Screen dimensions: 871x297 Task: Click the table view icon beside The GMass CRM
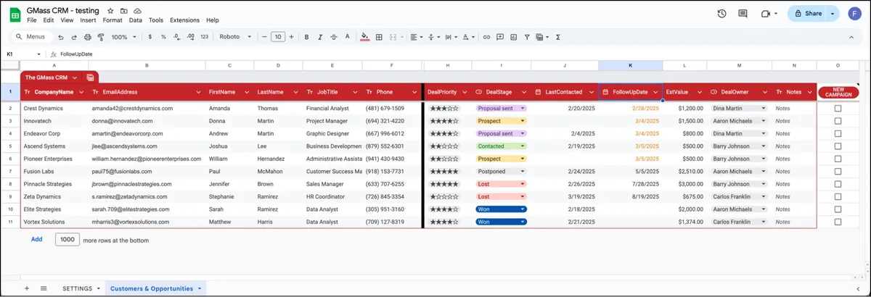[x=90, y=77]
